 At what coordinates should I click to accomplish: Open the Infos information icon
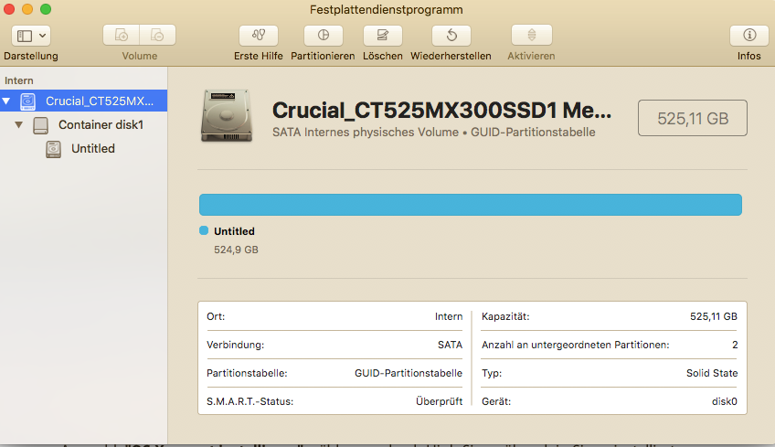749,35
